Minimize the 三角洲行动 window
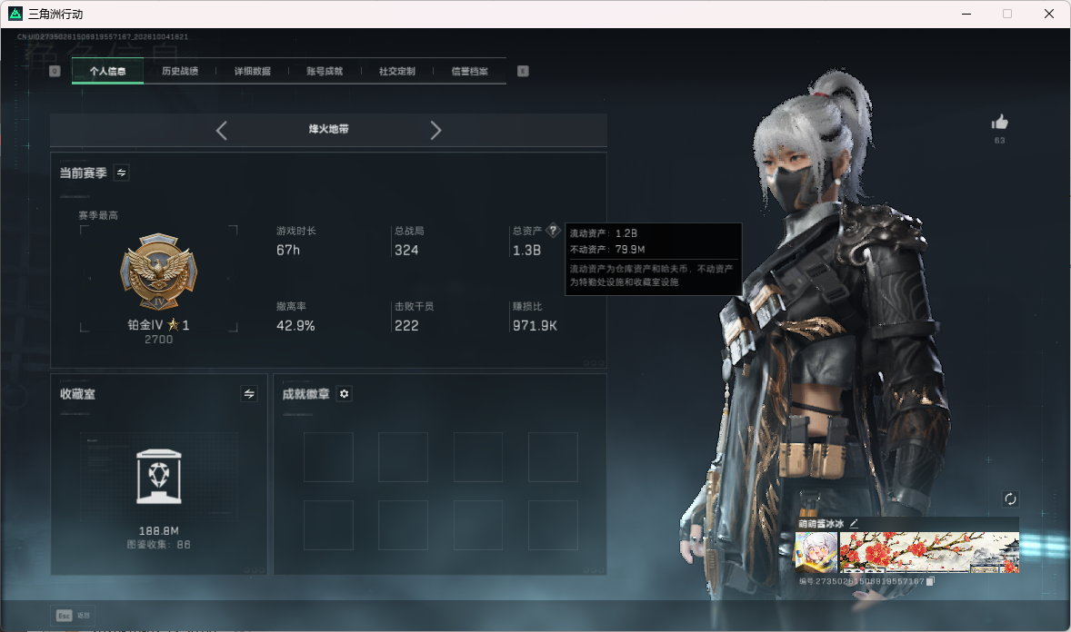 coord(966,14)
